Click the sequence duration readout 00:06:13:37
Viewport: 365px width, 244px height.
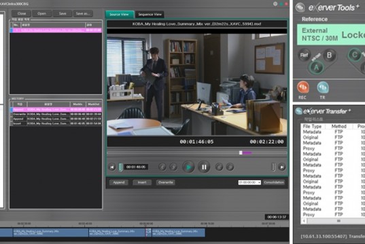click(277, 217)
